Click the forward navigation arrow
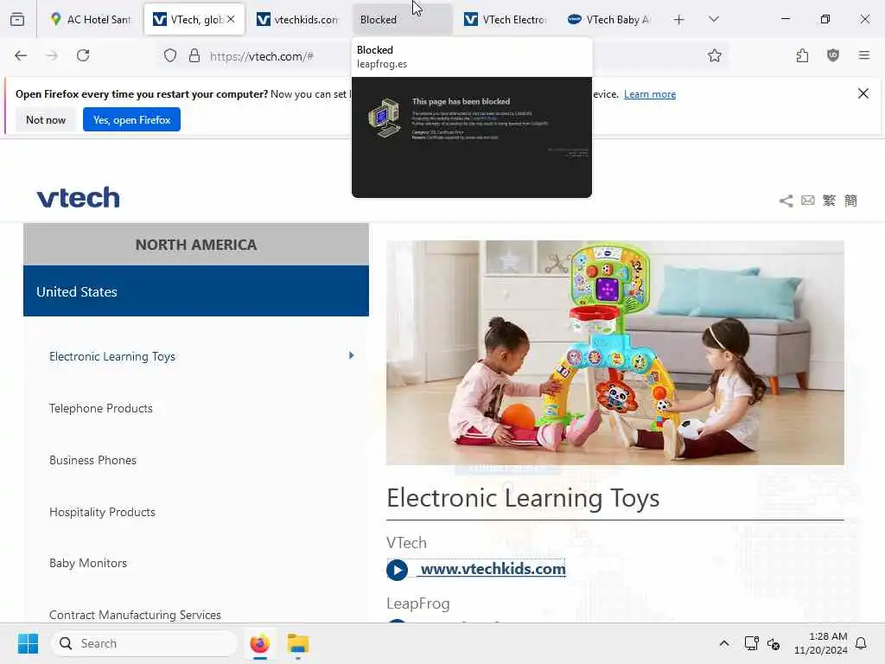The width and height of the screenshot is (885, 664). click(52, 55)
